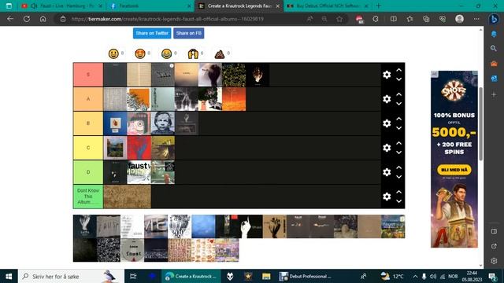
Task: Go back to previous page
Action: click(x=10, y=19)
